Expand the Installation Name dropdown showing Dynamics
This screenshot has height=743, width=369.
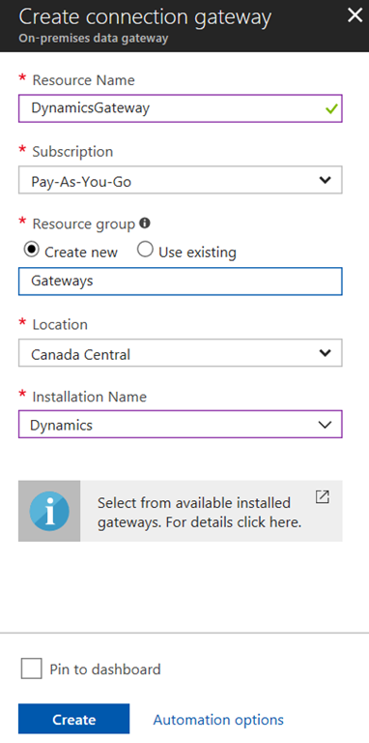tap(181, 424)
